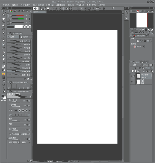Toggle the border effect circle icon
The width and height of the screenshot is (155, 163).
coord(138,41)
